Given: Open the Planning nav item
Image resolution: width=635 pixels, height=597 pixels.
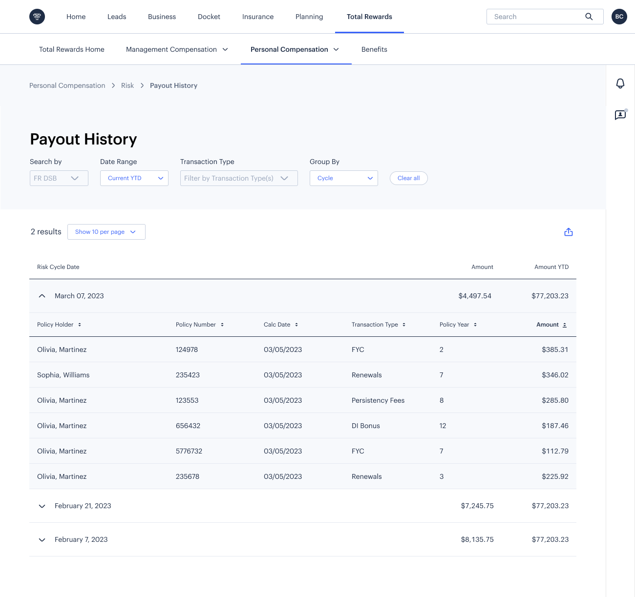Looking at the screenshot, I should pyautogui.click(x=309, y=17).
